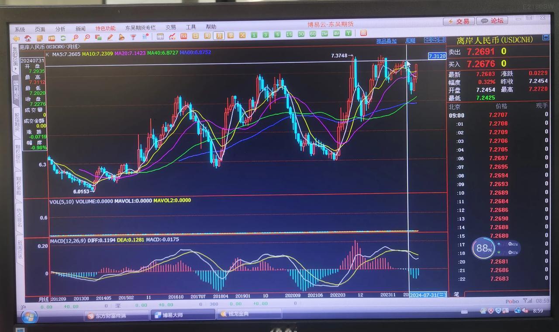Click the 2024-07-31 date marker on axis
This screenshot has height=332, width=559.
coord(428,295)
